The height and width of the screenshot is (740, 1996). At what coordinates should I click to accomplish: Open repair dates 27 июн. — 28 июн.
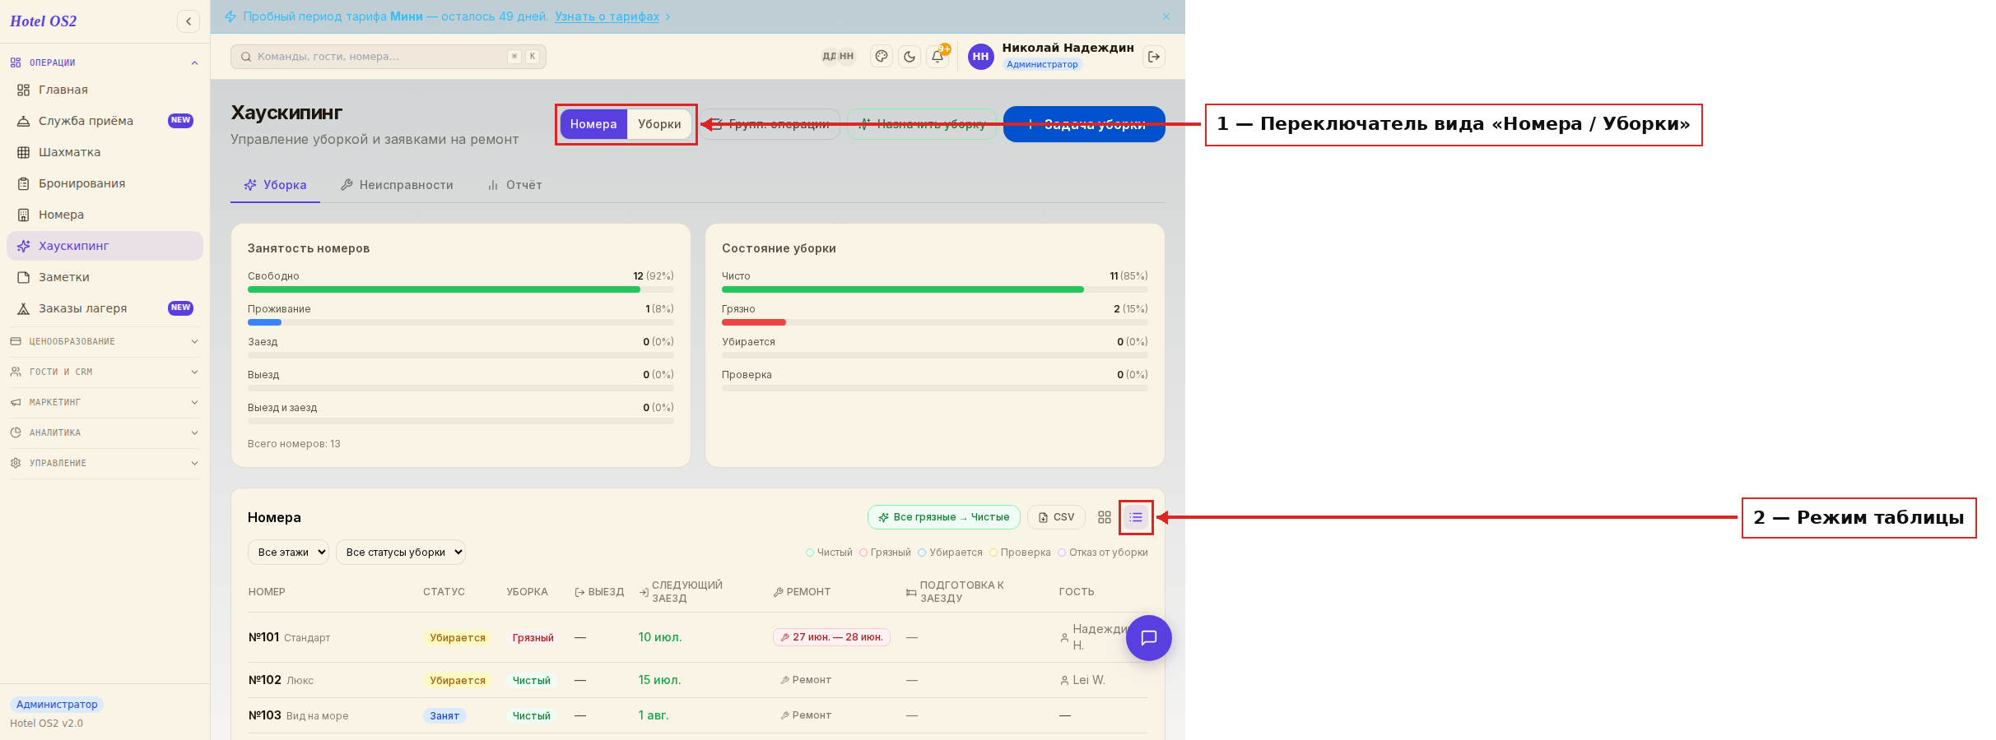click(831, 637)
